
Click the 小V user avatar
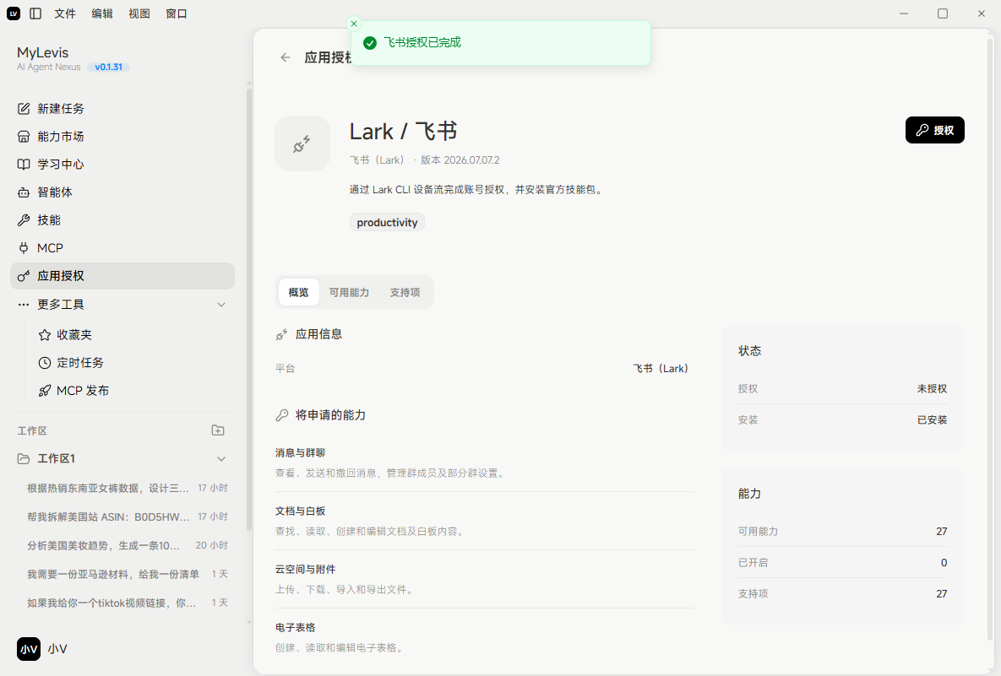pos(29,649)
